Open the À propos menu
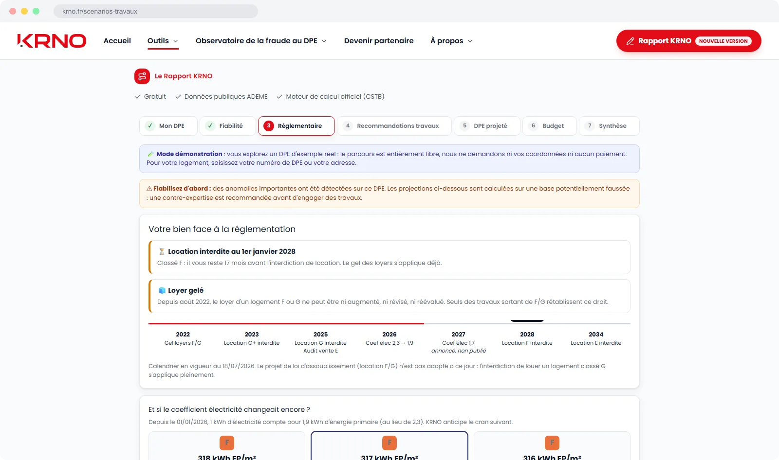The image size is (779, 460). pyautogui.click(x=451, y=41)
